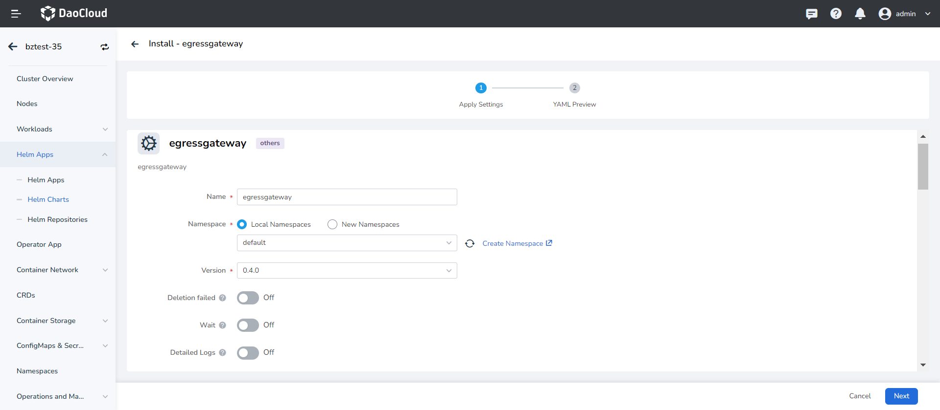Viewport: 940px width, 410px height.
Task: Turn on the Wait toggle
Action: (x=248, y=325)
